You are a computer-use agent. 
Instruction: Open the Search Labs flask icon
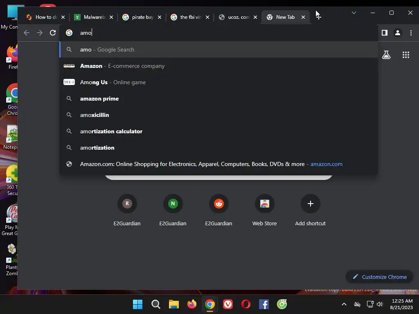[x=386, y=55]
